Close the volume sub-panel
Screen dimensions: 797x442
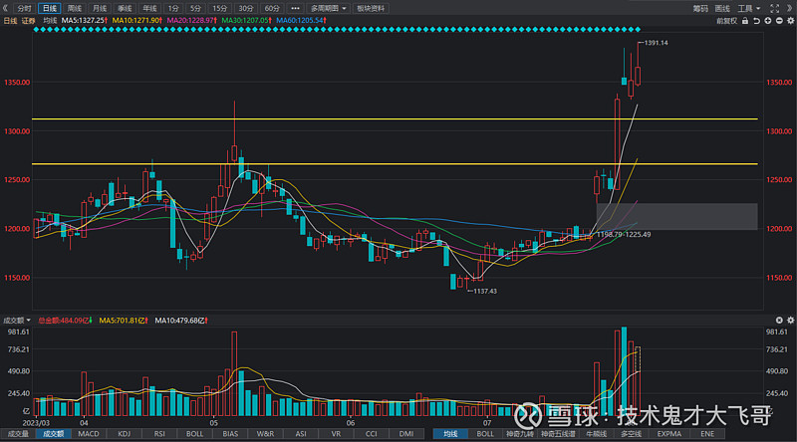click(x=779, y=321)
